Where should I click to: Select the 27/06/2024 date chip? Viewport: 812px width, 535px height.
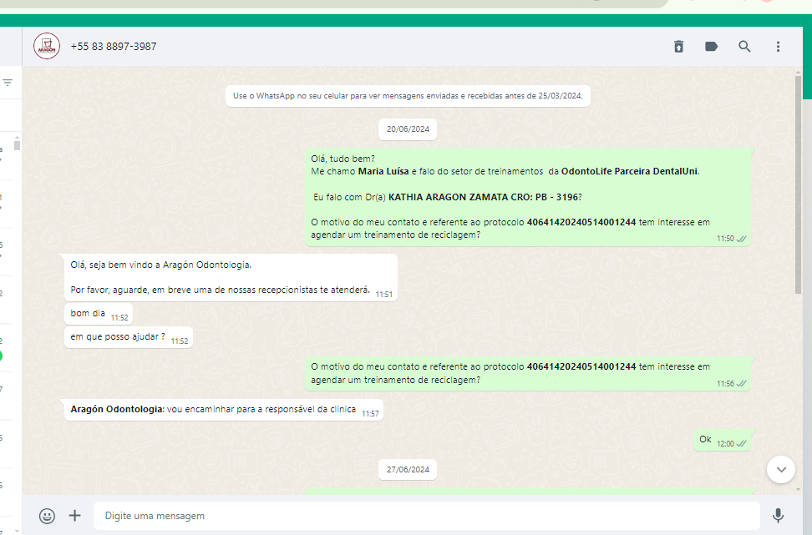[x=408, y=470]
